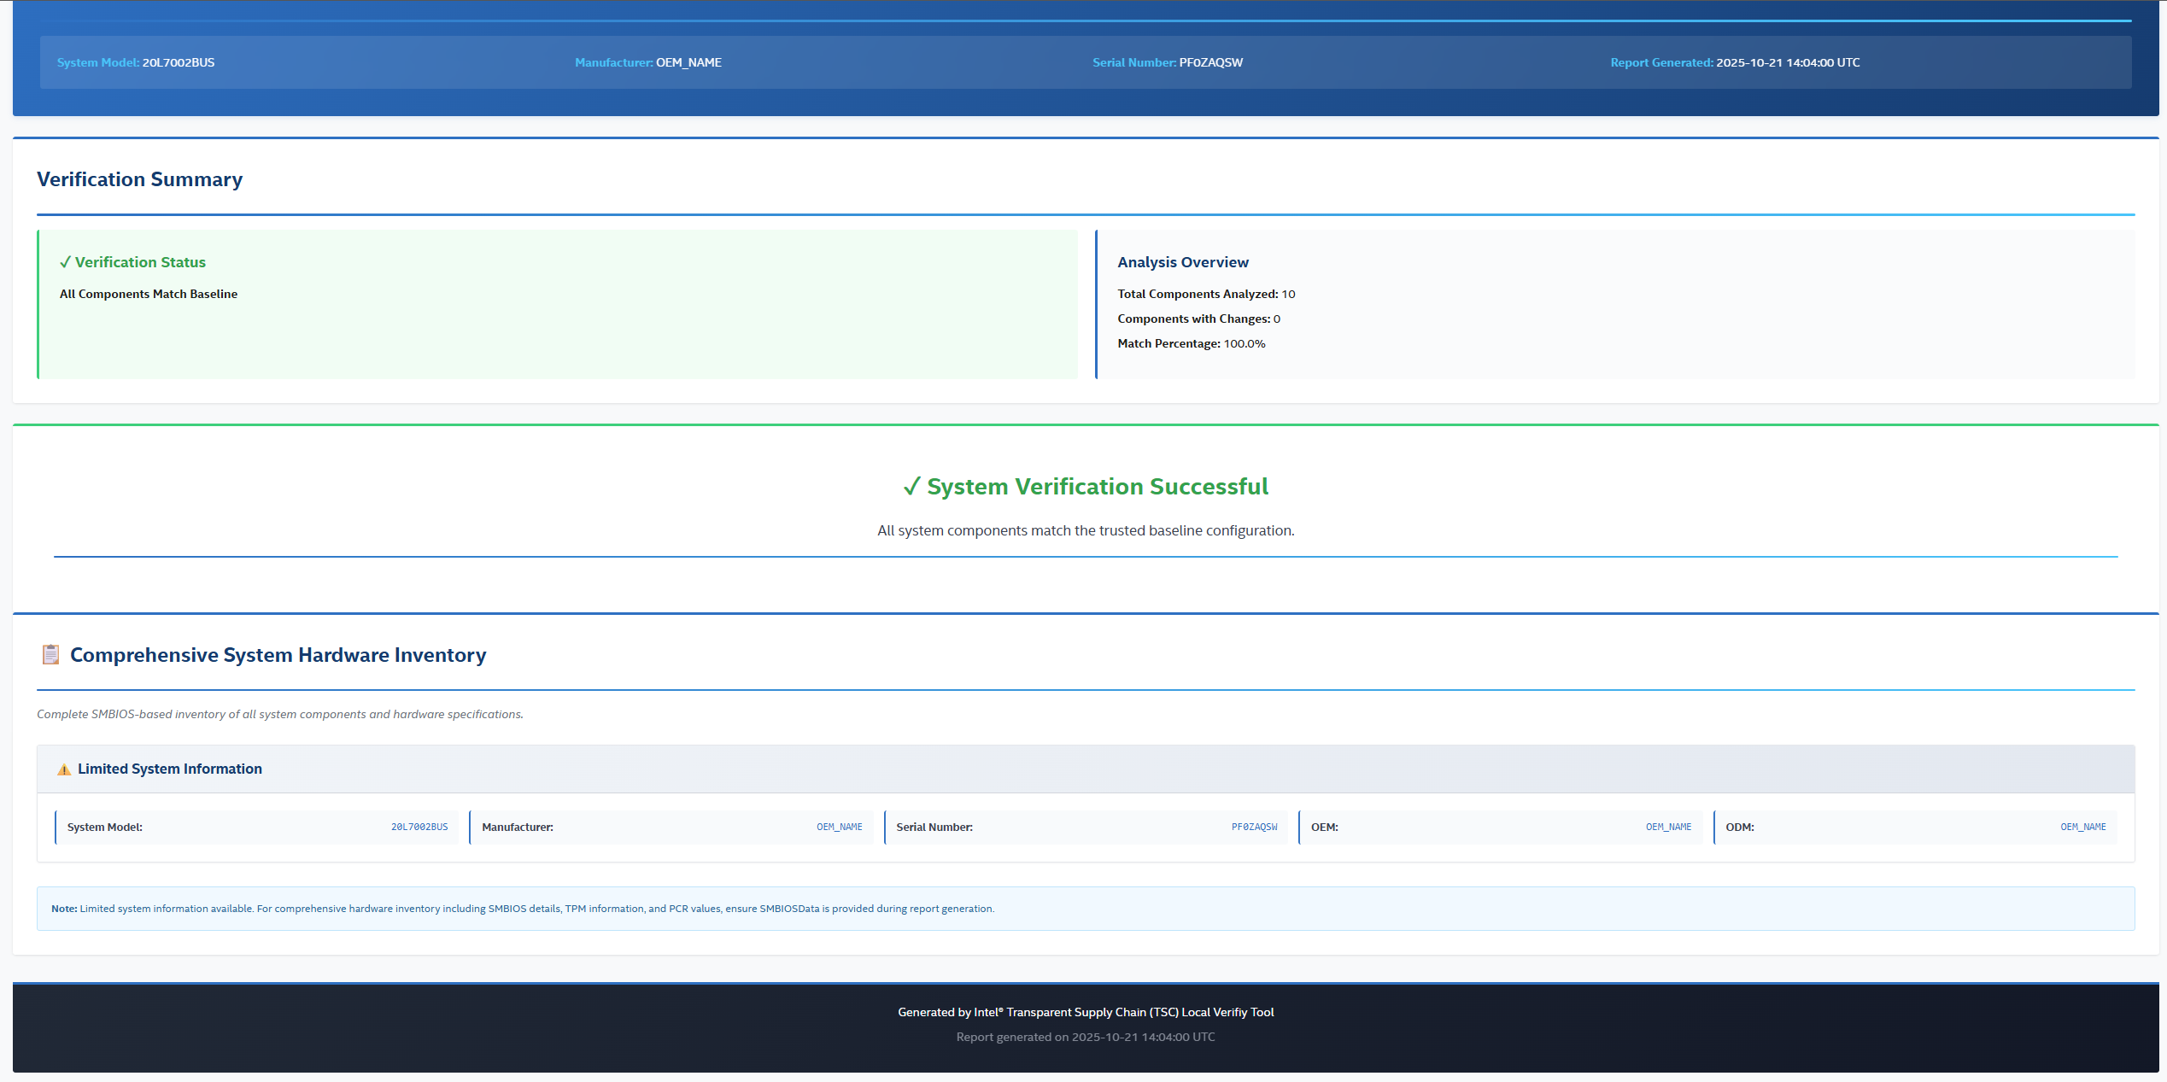Select the System Model value 20L7002BUS in inventory

pyautogui.click(x=419, y=828)
